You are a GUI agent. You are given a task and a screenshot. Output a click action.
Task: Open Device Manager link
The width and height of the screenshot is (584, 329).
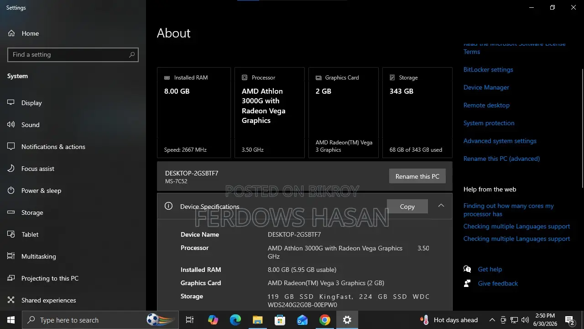pos(486,87)
